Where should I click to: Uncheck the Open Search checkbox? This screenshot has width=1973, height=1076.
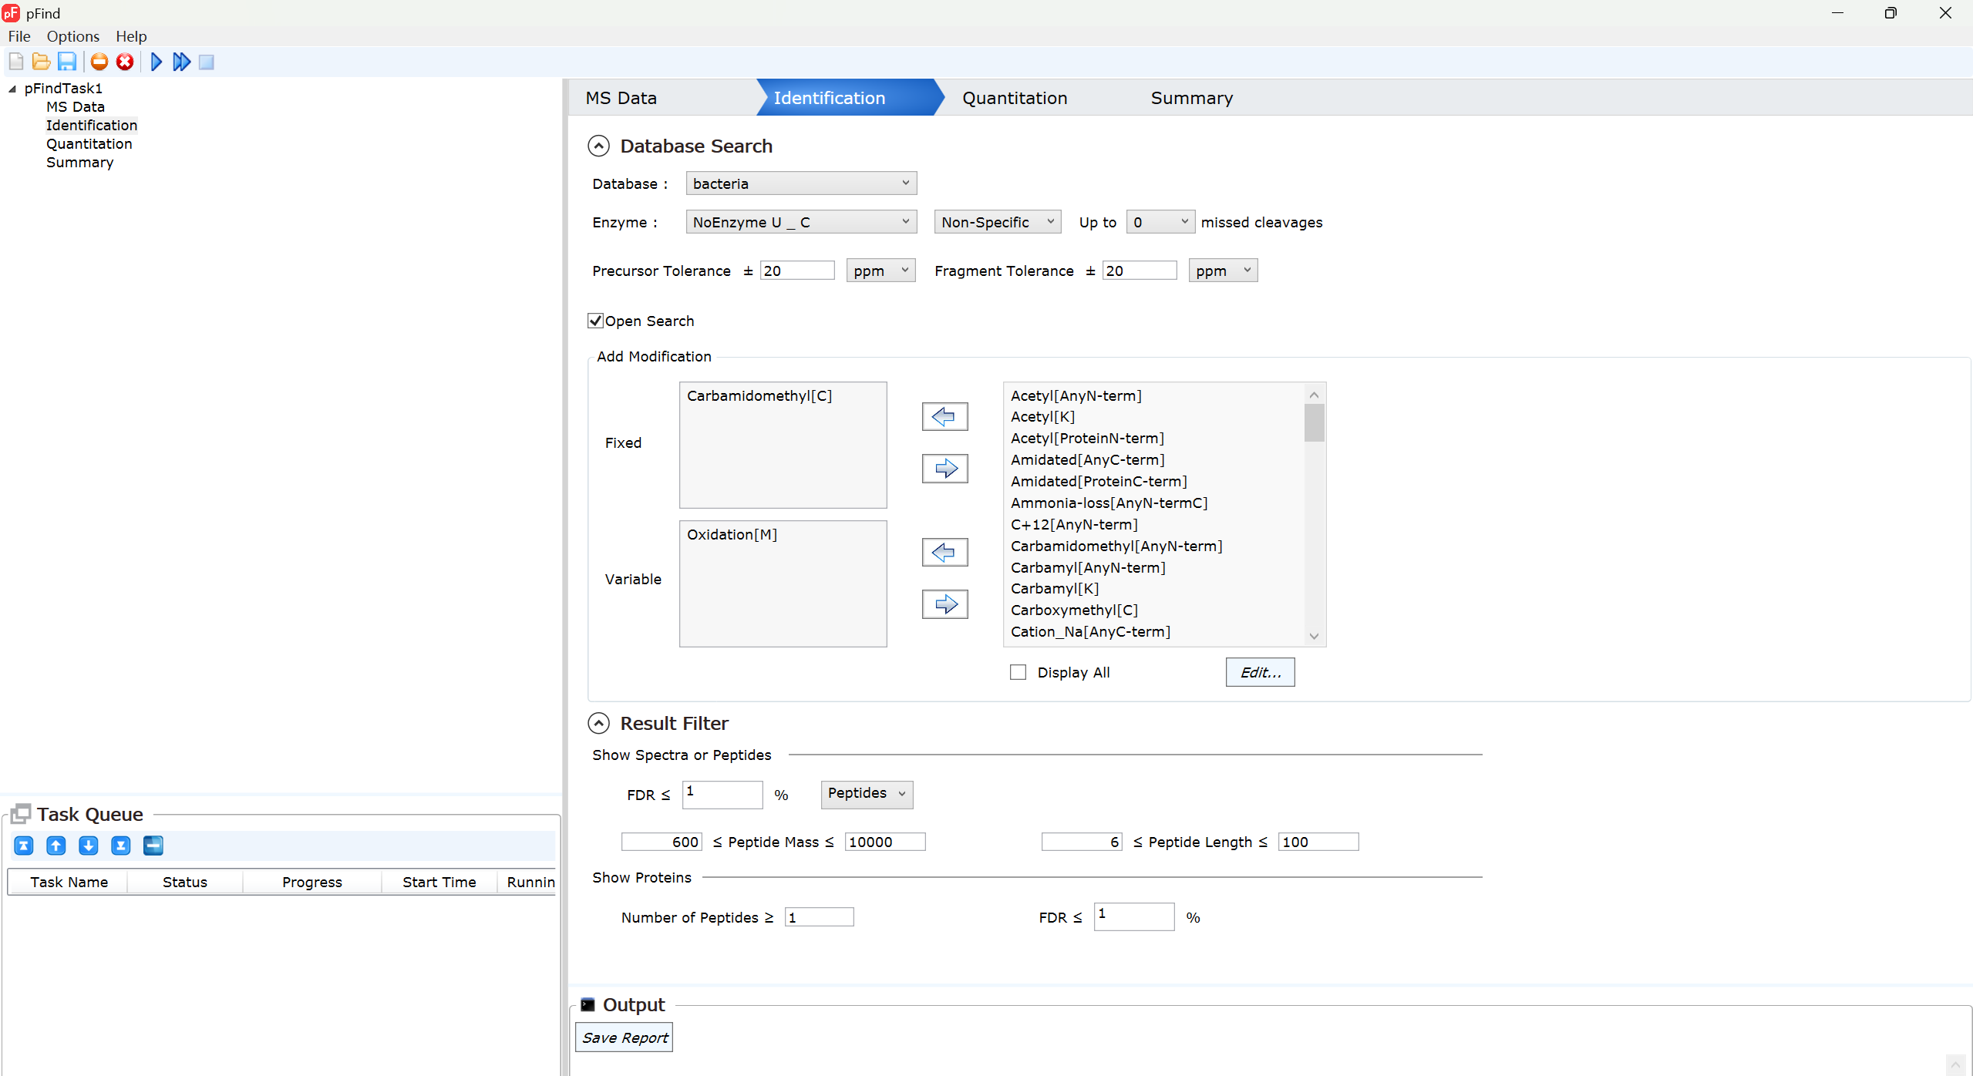click(x=595, y=321)
